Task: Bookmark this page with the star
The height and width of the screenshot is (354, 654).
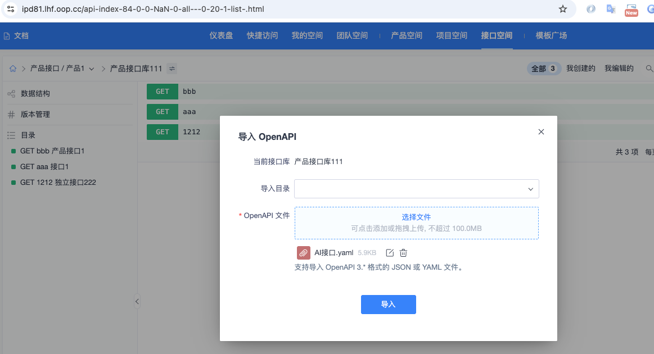Action: point(563,9)
